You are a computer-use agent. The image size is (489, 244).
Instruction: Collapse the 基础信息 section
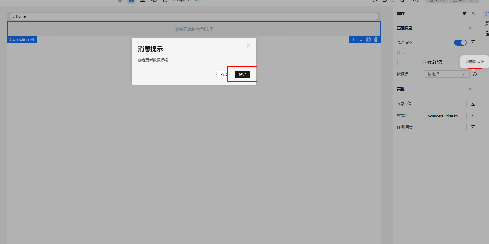click(x=471, y=28)
